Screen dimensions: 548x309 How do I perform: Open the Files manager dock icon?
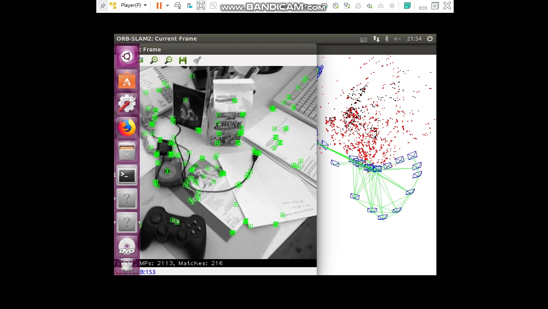click(127, 151)
